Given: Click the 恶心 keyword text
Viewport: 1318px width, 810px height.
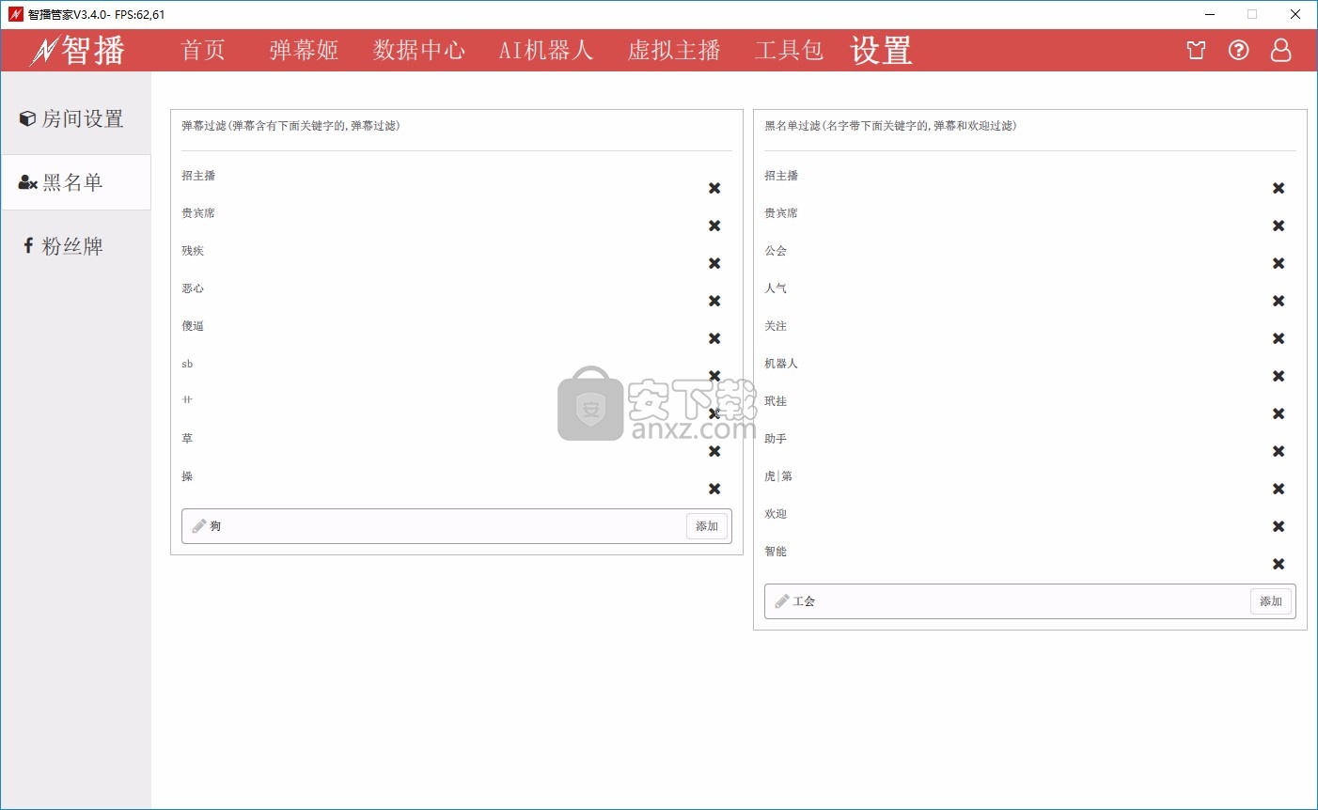Looking at the screenshot, I should click(x=193, y=288).
